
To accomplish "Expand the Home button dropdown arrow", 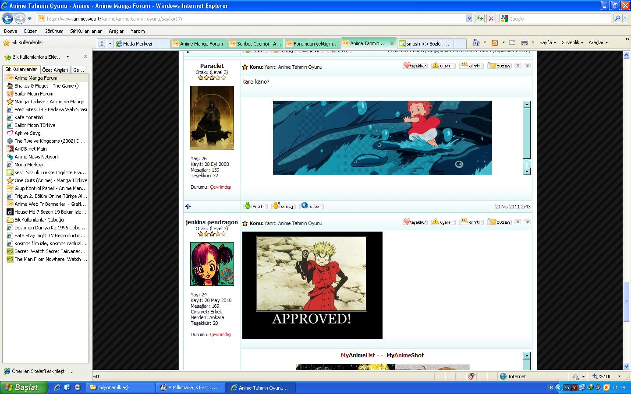I will tap(485, 42).
